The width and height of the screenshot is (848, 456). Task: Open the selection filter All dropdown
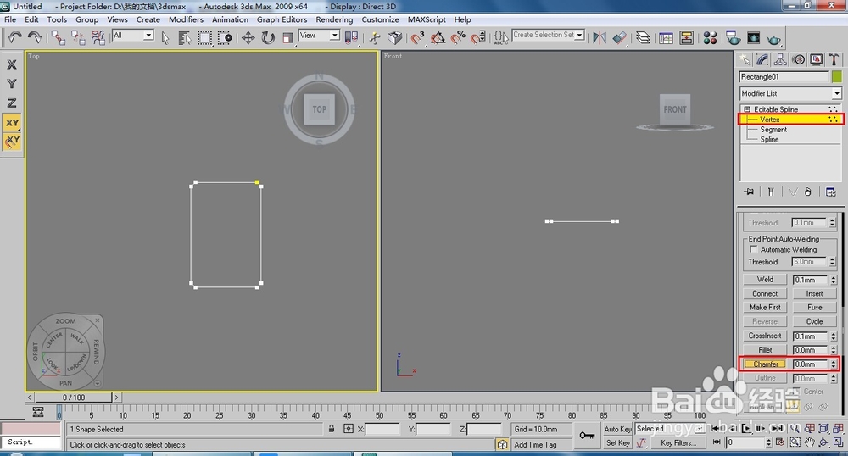(x=133, y=35)
